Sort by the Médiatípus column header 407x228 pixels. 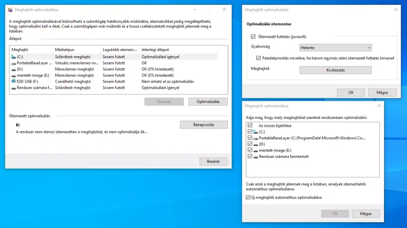pos(77,50)
